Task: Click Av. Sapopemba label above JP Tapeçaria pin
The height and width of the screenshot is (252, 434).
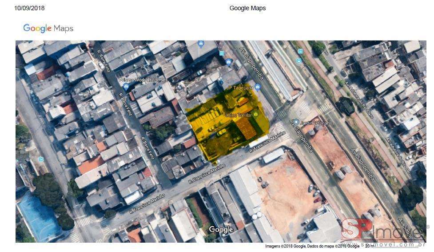Action: click(x=251, y=64)
